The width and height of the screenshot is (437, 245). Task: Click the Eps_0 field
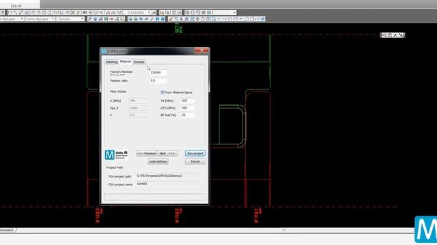coord(138,108)
